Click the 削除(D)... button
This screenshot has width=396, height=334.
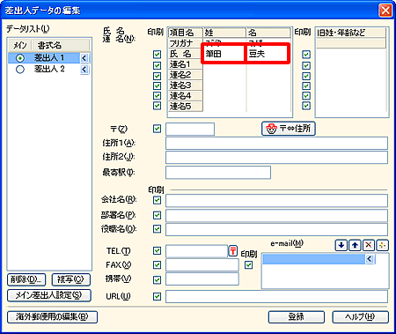[26, 279]
